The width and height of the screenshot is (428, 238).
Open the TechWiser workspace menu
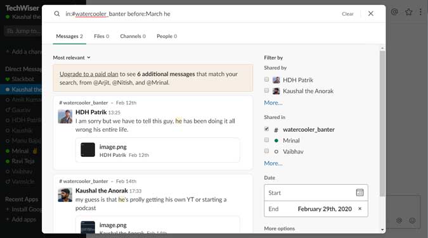pyautogui.click(x=22, y=8)
